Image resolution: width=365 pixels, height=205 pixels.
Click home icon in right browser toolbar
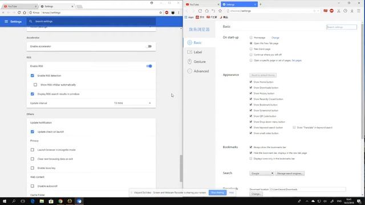pos(206,11)
